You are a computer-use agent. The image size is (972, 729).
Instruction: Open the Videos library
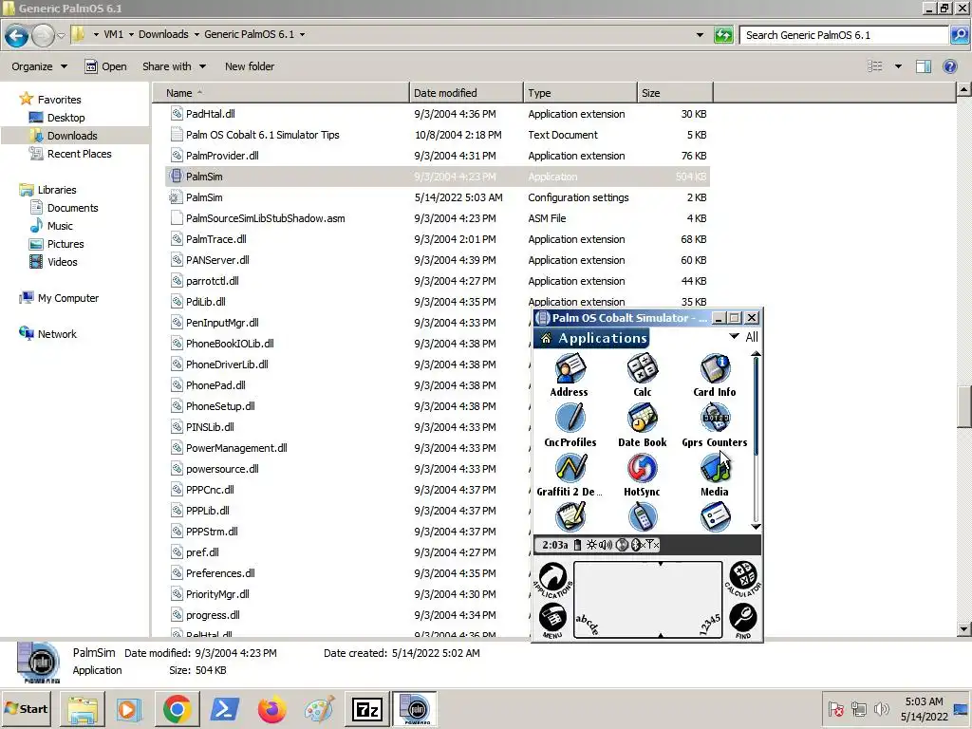pyautogui.click(x=53, y=262)
